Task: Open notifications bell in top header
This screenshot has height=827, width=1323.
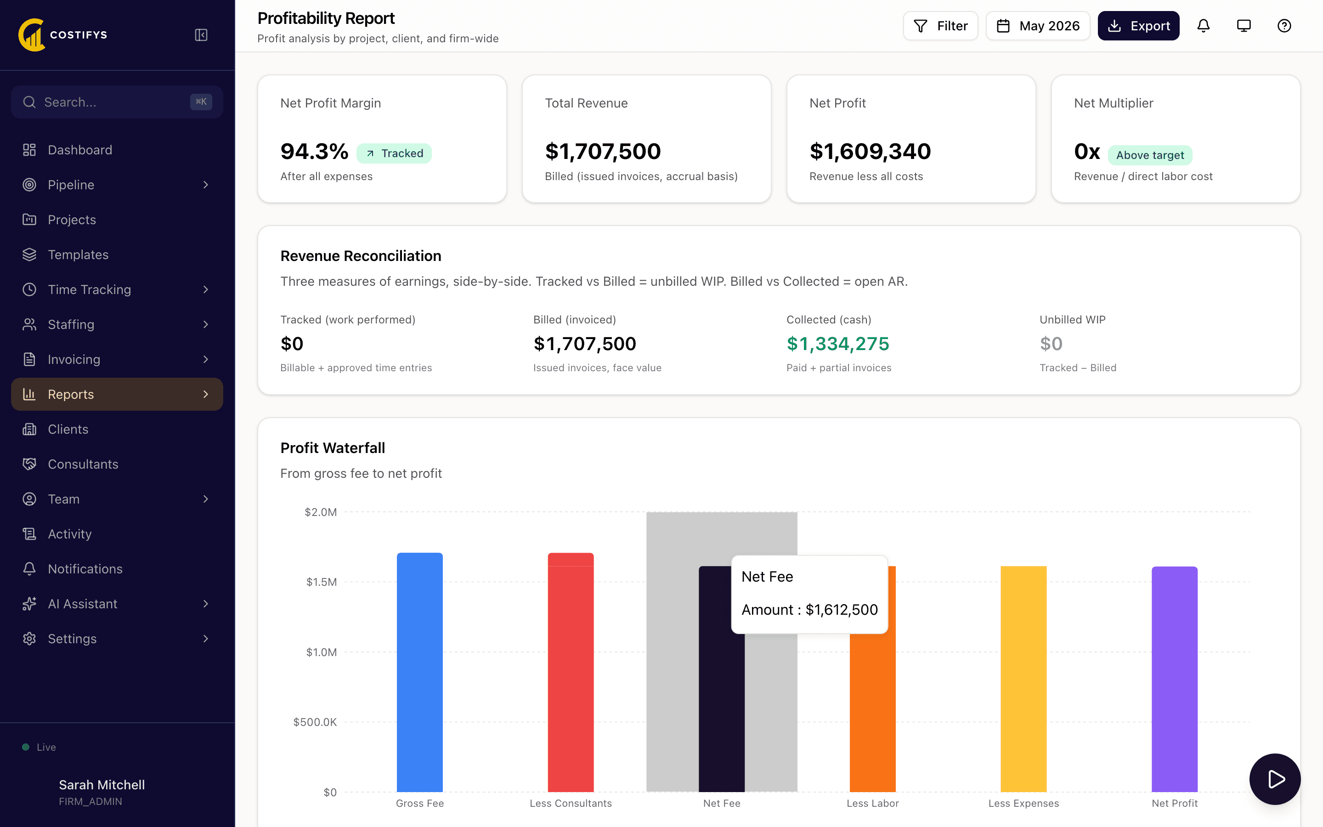Action: (x=1203, y=26)
